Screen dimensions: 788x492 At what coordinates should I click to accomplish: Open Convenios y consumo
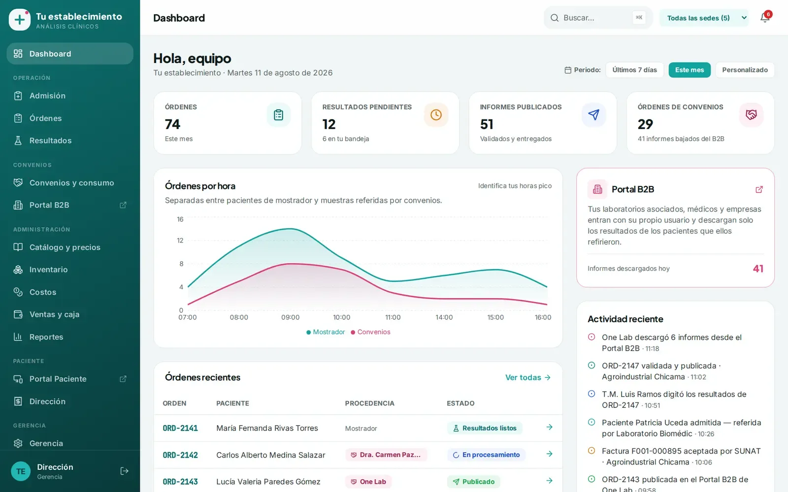pos(70,183)
